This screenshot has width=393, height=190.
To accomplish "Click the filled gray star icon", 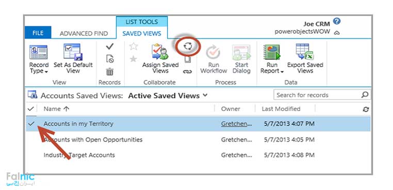I will point(134,59).
